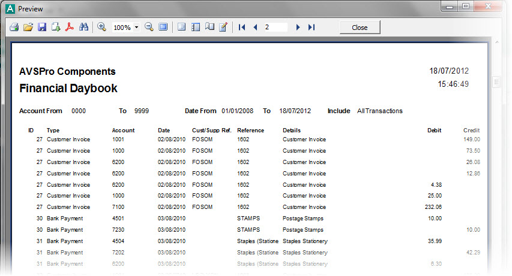Click the Close button in toolbar
Screen dimensions: 512x276
click(360, 28)
